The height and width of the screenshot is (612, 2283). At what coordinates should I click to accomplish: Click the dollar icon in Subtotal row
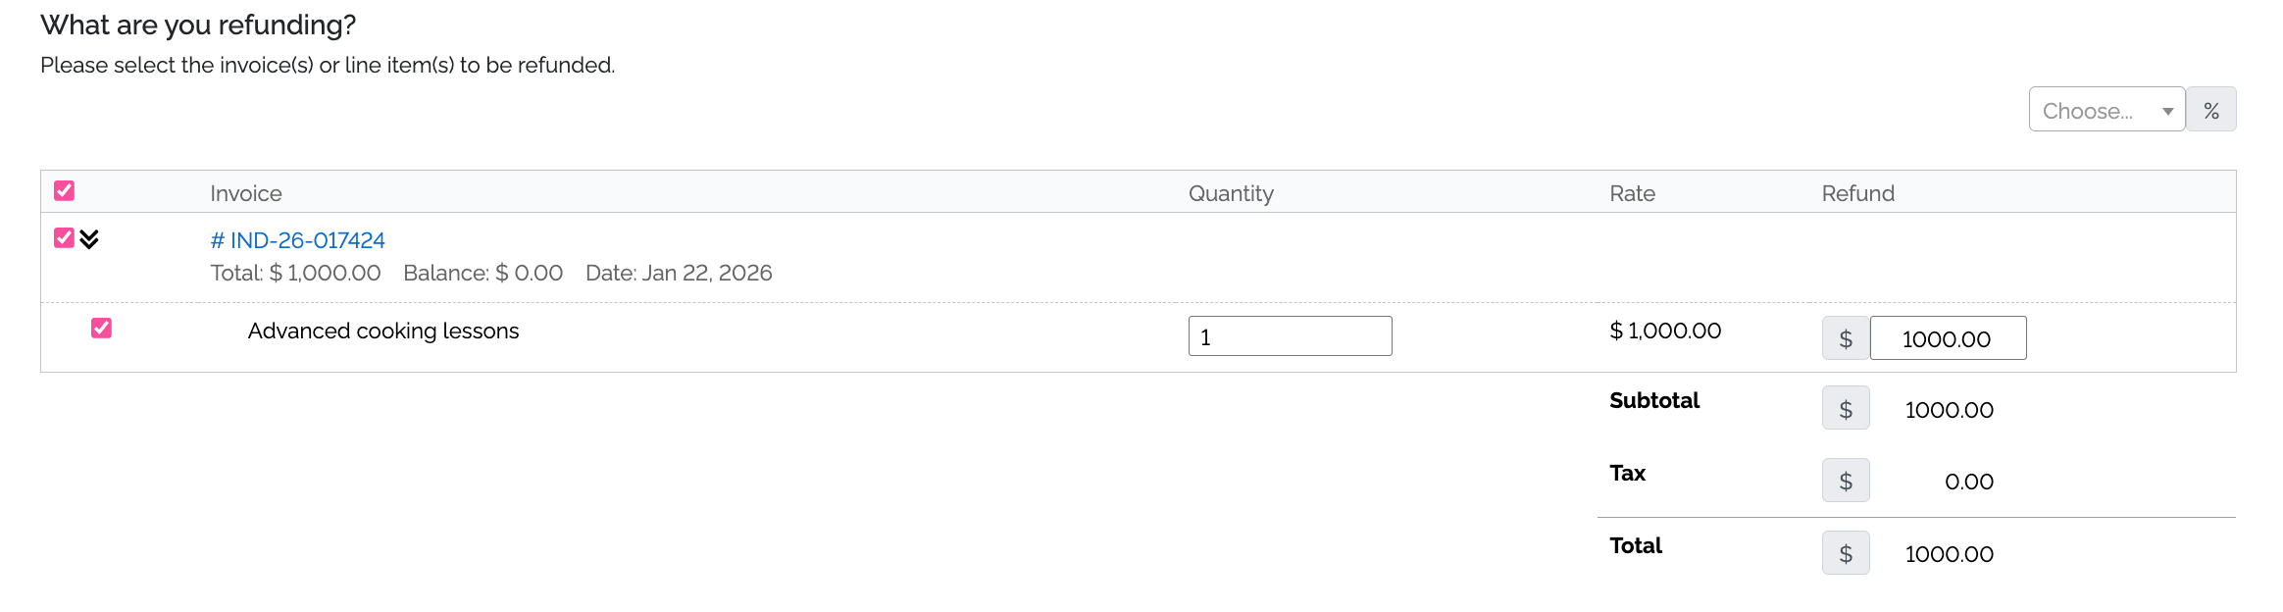pos(1846,409)
